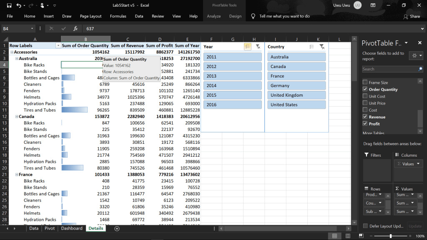Uncheck the Order Quantity field

tap(365, 89)
